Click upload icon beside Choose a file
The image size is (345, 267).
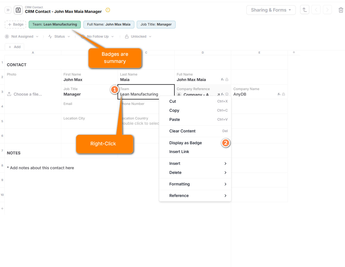[9, 94]
